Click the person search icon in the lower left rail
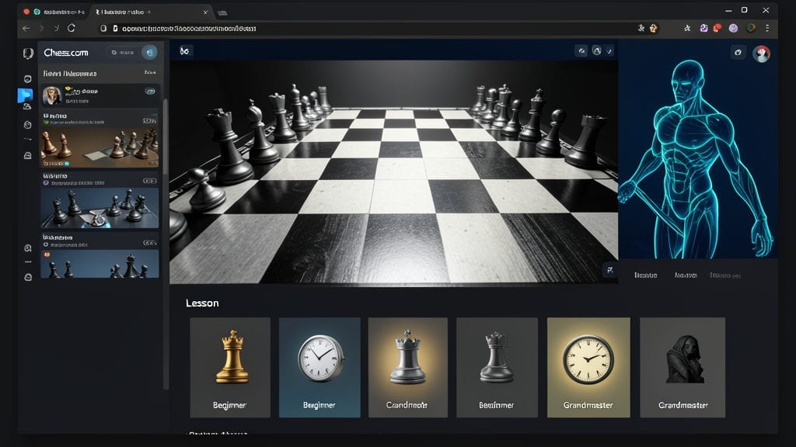The width and height of the screenshot is (796, 447). (x=28, y=248)
